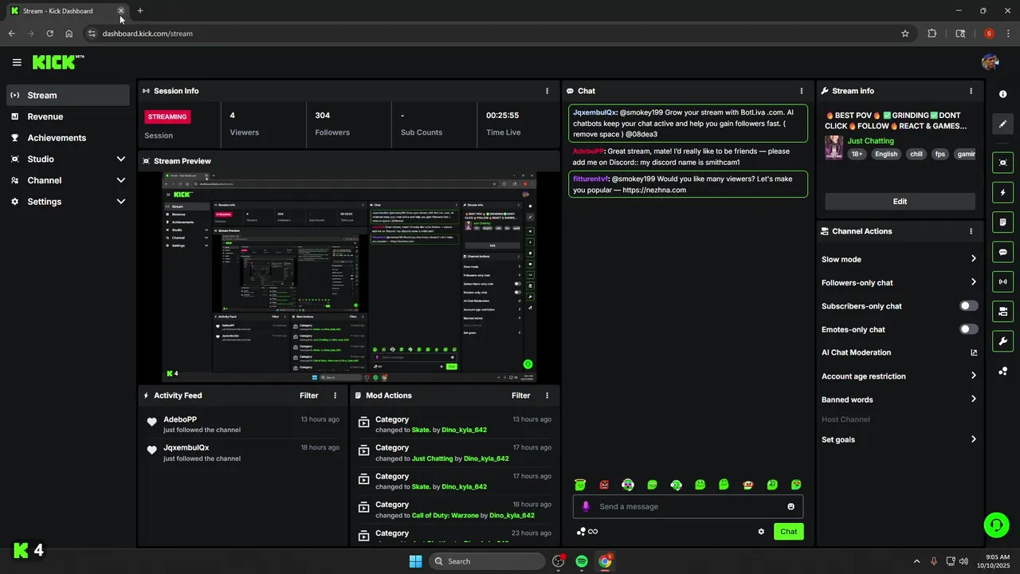This screenshot has height=574, width=1020.
Task: Open Stream info three-dot options
Action: point(971,91)
